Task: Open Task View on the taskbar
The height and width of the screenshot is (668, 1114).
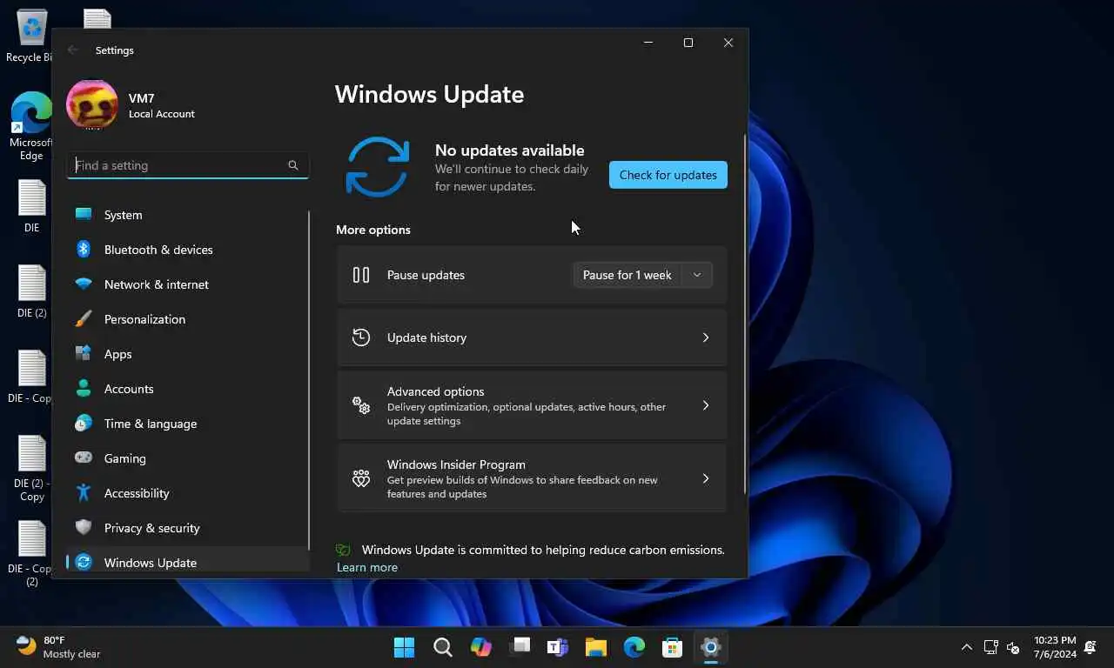Action: coord(520,647)
